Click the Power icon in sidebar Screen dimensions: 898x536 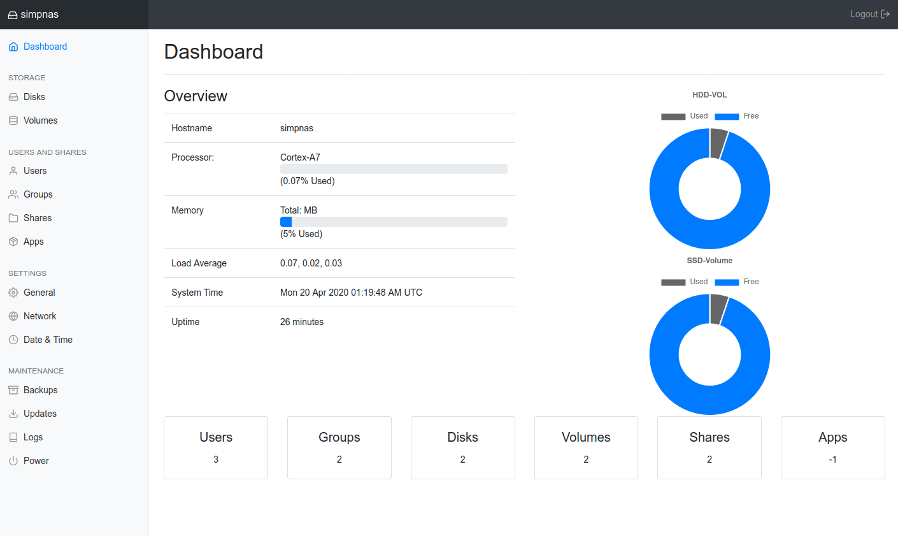click(x=13, y=461)
